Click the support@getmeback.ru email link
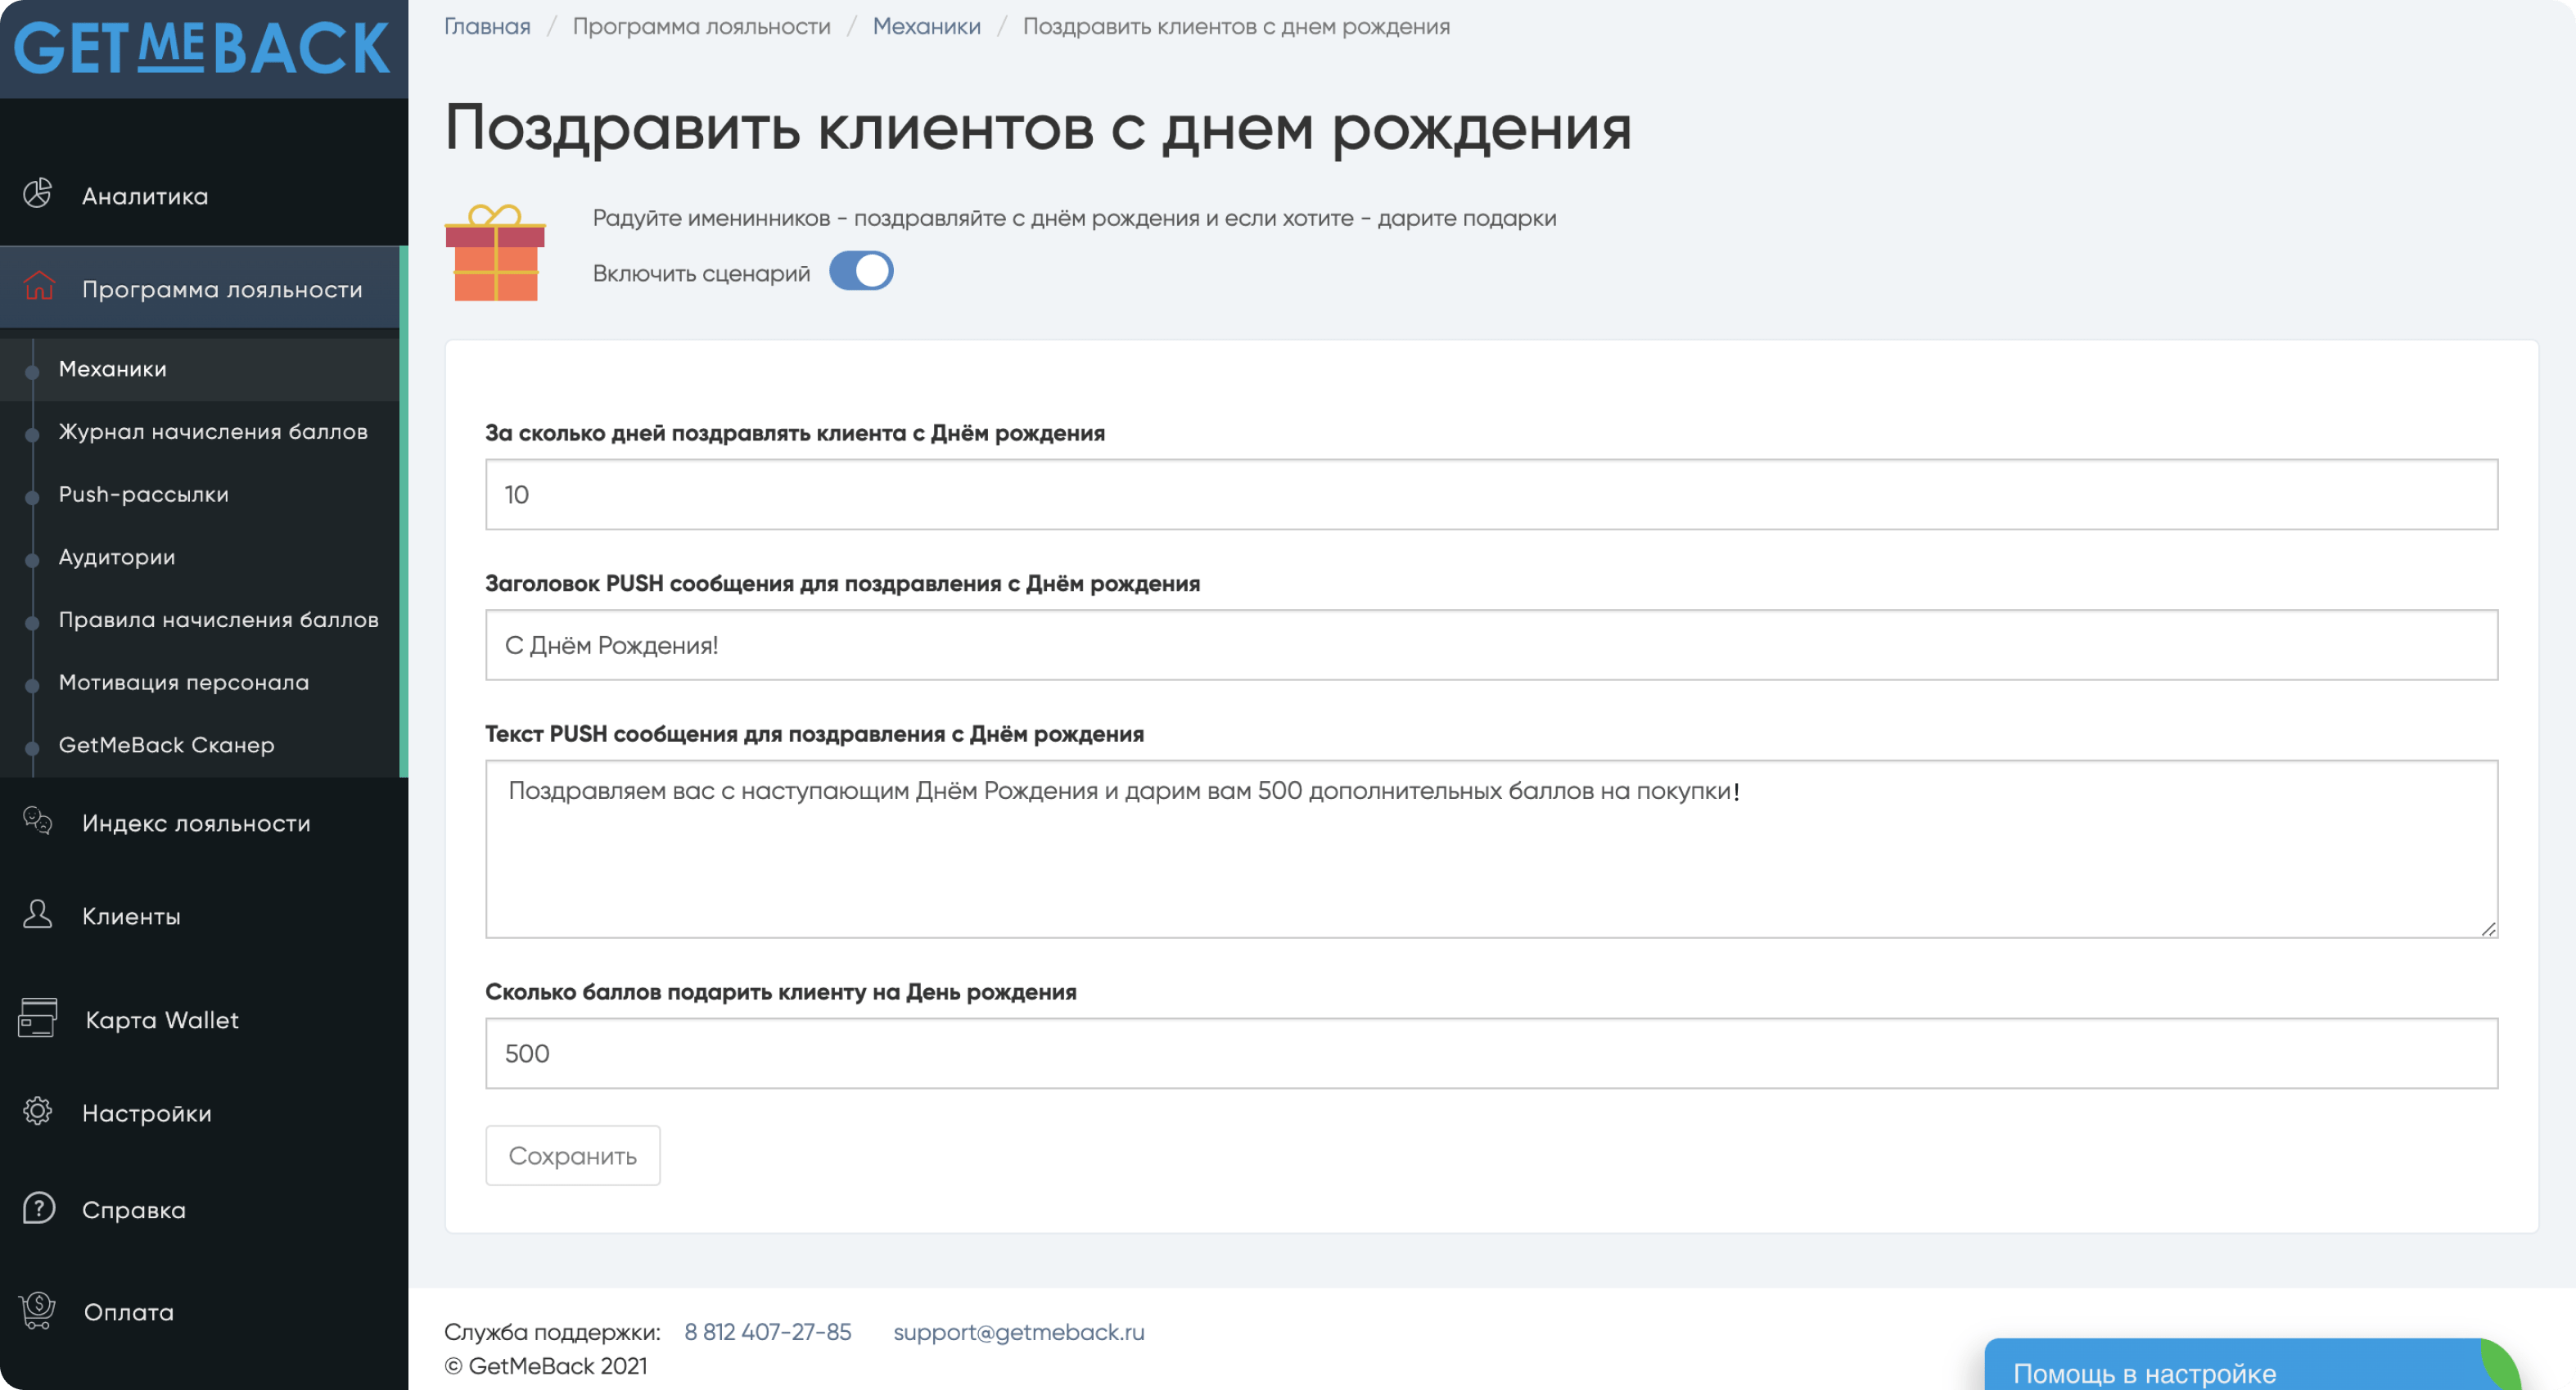The image size is (2576, 1390). pos(1019,1333)
